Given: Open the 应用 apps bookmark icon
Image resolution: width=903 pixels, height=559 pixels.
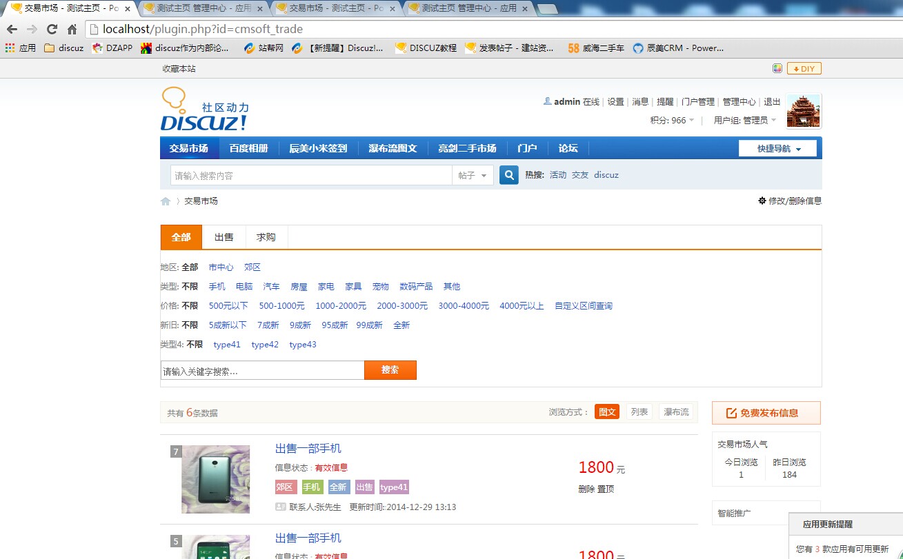Looking at the screenshot, I should [10, 48].
